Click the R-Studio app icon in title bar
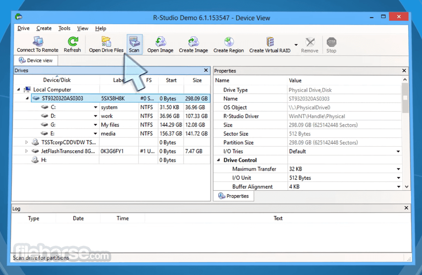 tap(19, 17)
